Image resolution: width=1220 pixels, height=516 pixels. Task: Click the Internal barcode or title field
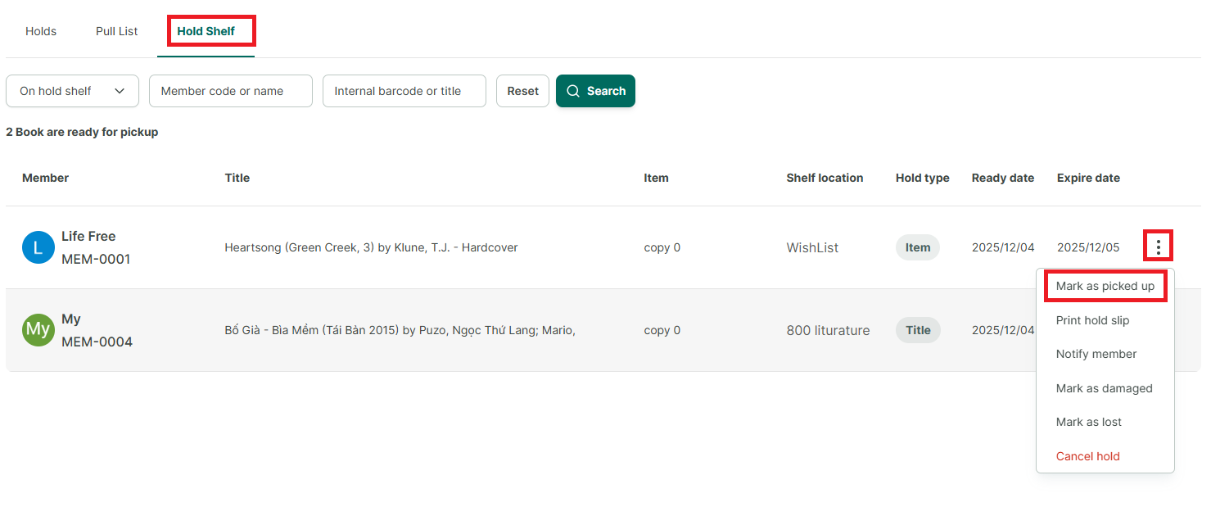[x=404, y=91]
